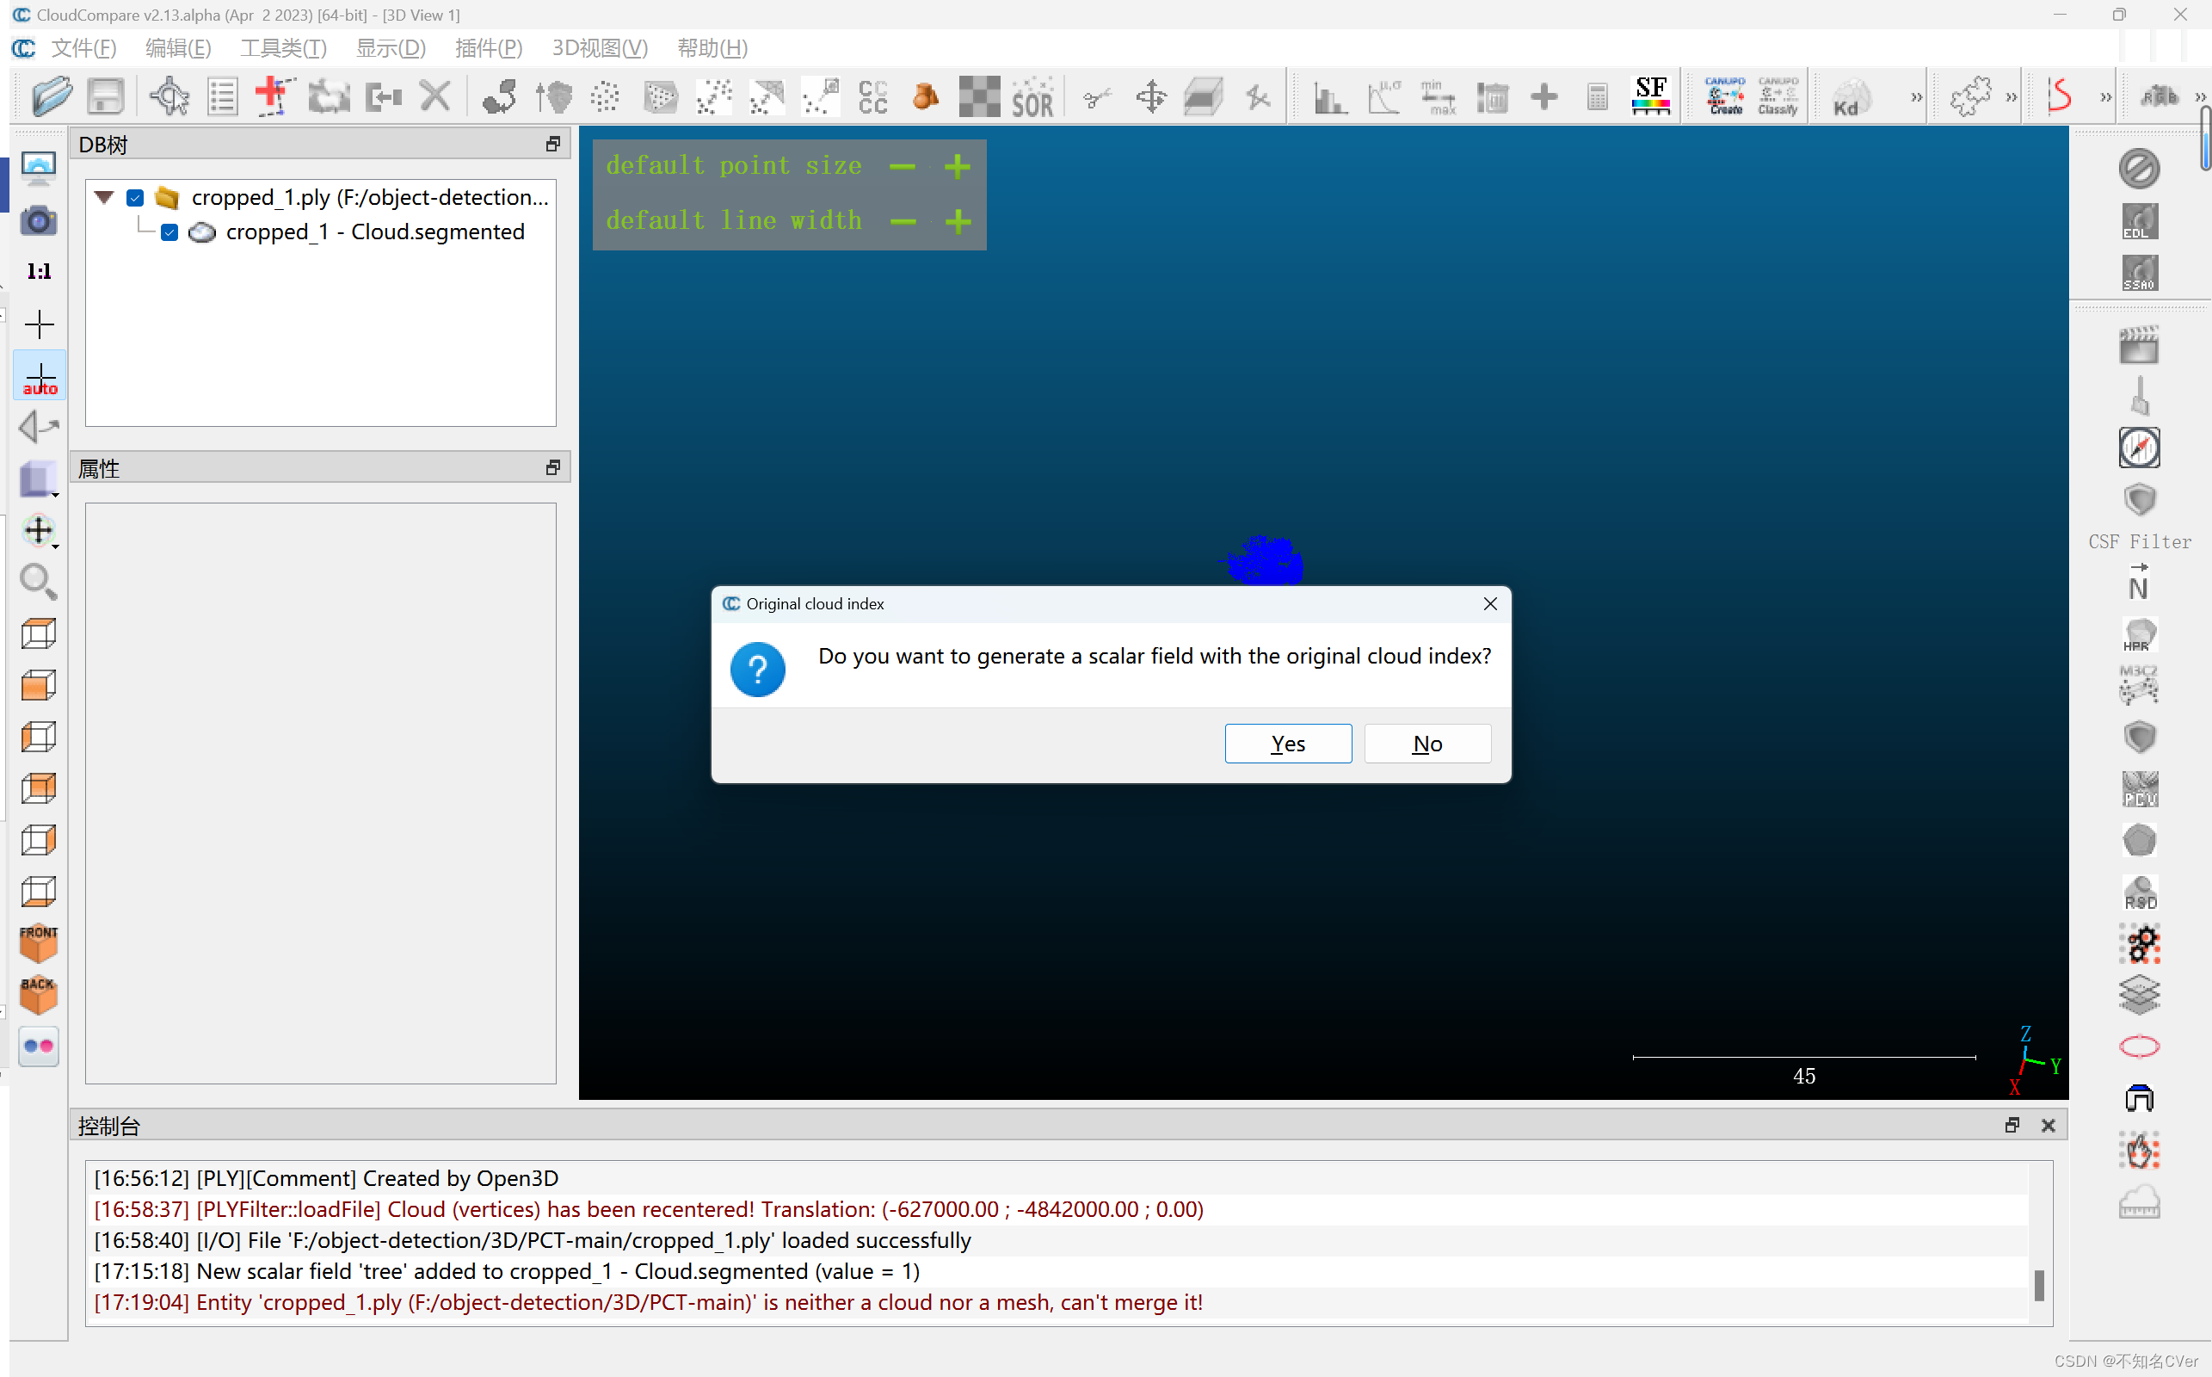Screen dimensions: 2212x1377
Task: Open the 插件 plugins menu
Action: click(x=488, y=47)
